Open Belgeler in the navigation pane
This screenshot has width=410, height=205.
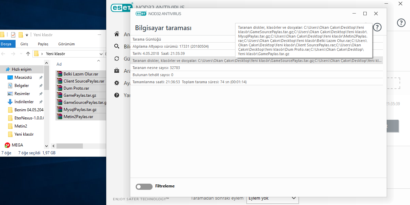tap(22, 86)
